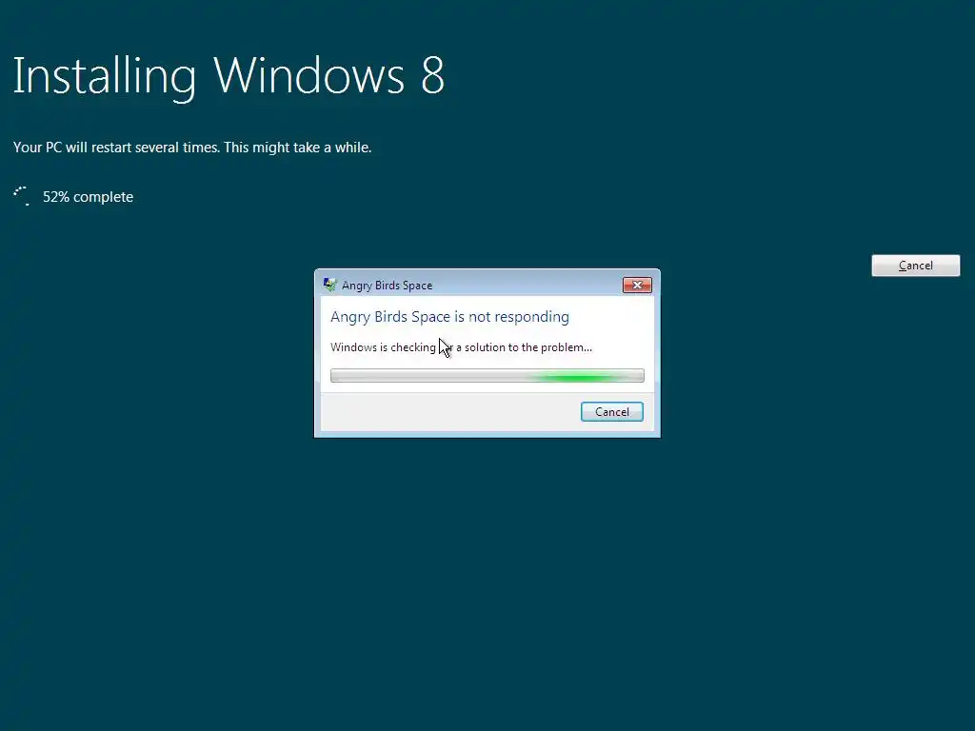Click the 'Angry Birds Space' dialog title text

387,286
